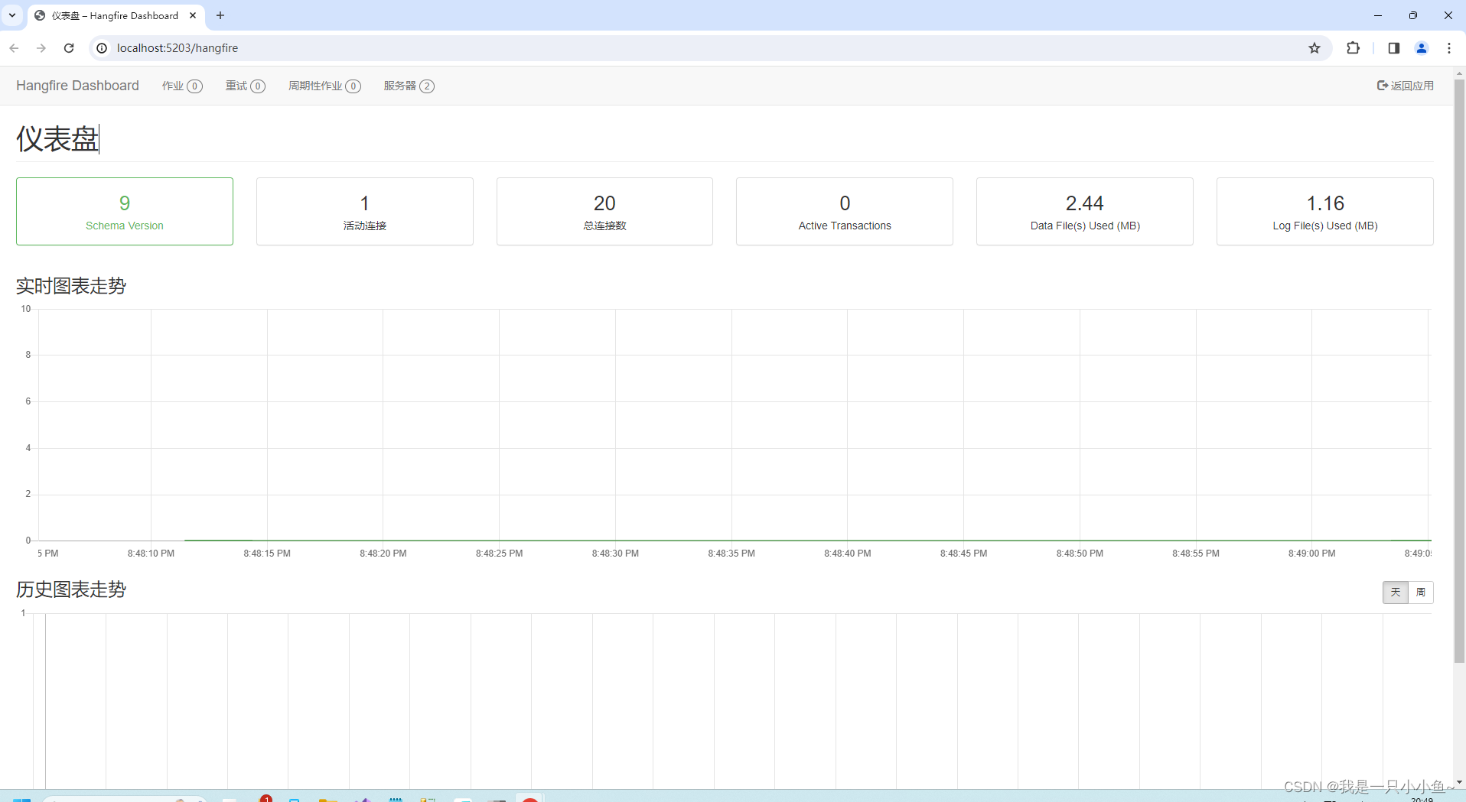This screenshot has width=1466, height=802.
Task: Open the Chrome three-dot menu
Action: tap(1449, 48)
